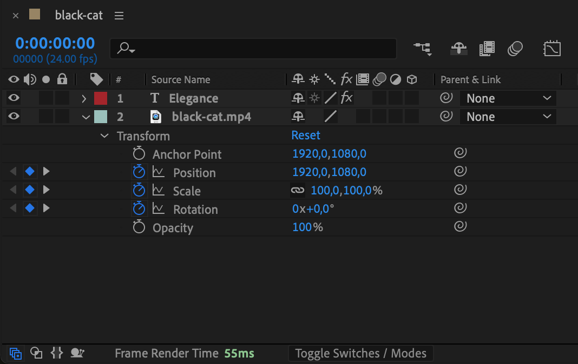Enable the motion blur master icon

[x=515, y=49]
